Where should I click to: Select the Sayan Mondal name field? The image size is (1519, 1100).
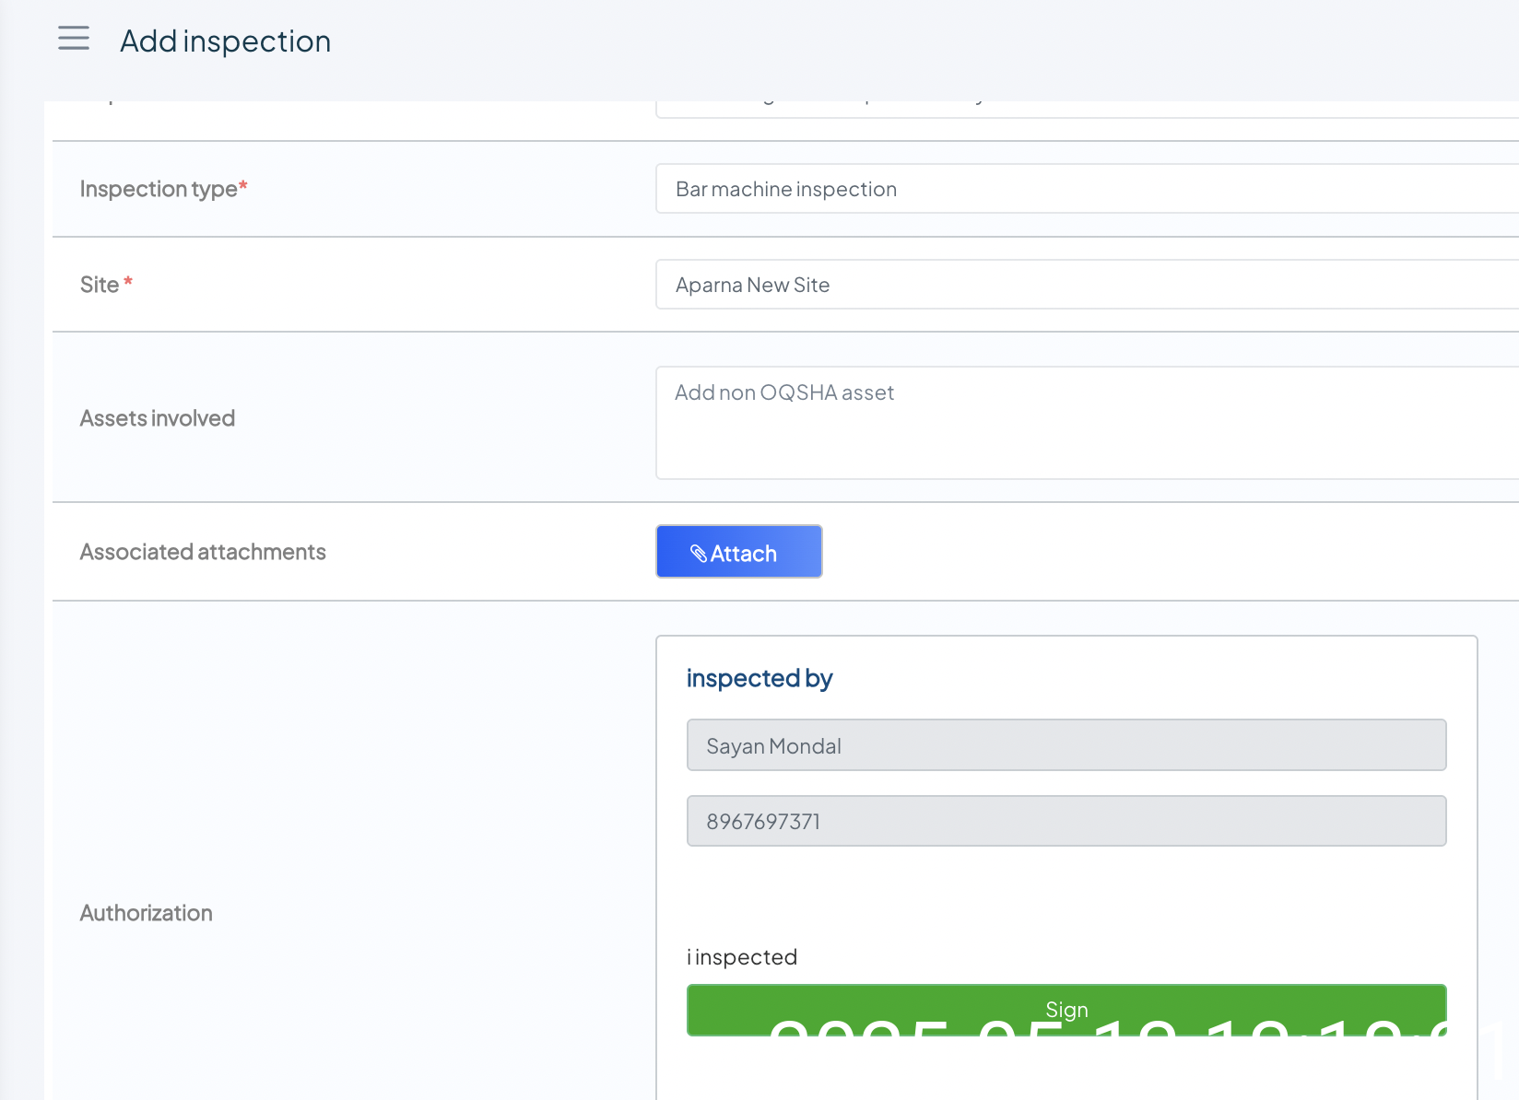point(1066,745)
